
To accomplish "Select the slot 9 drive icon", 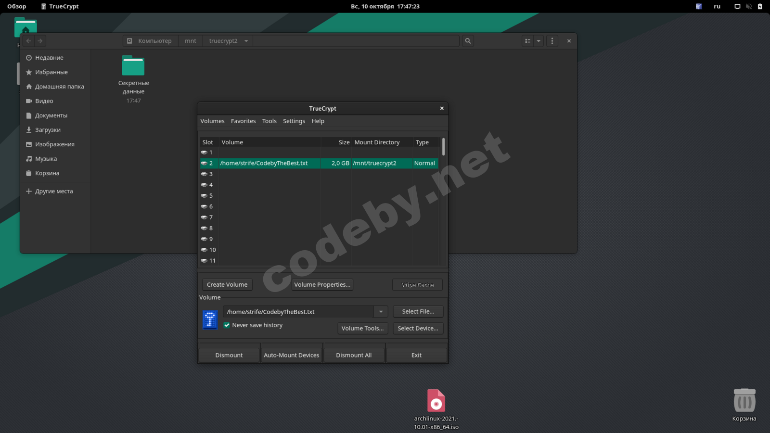I will pos(204,239).
